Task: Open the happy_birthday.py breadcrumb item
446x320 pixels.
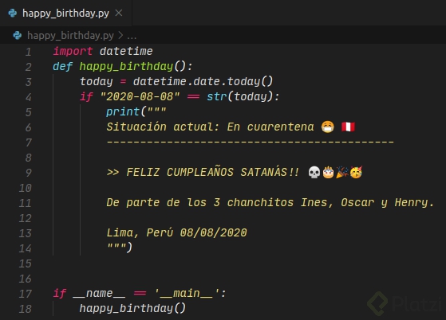Action: pos(70,36)
